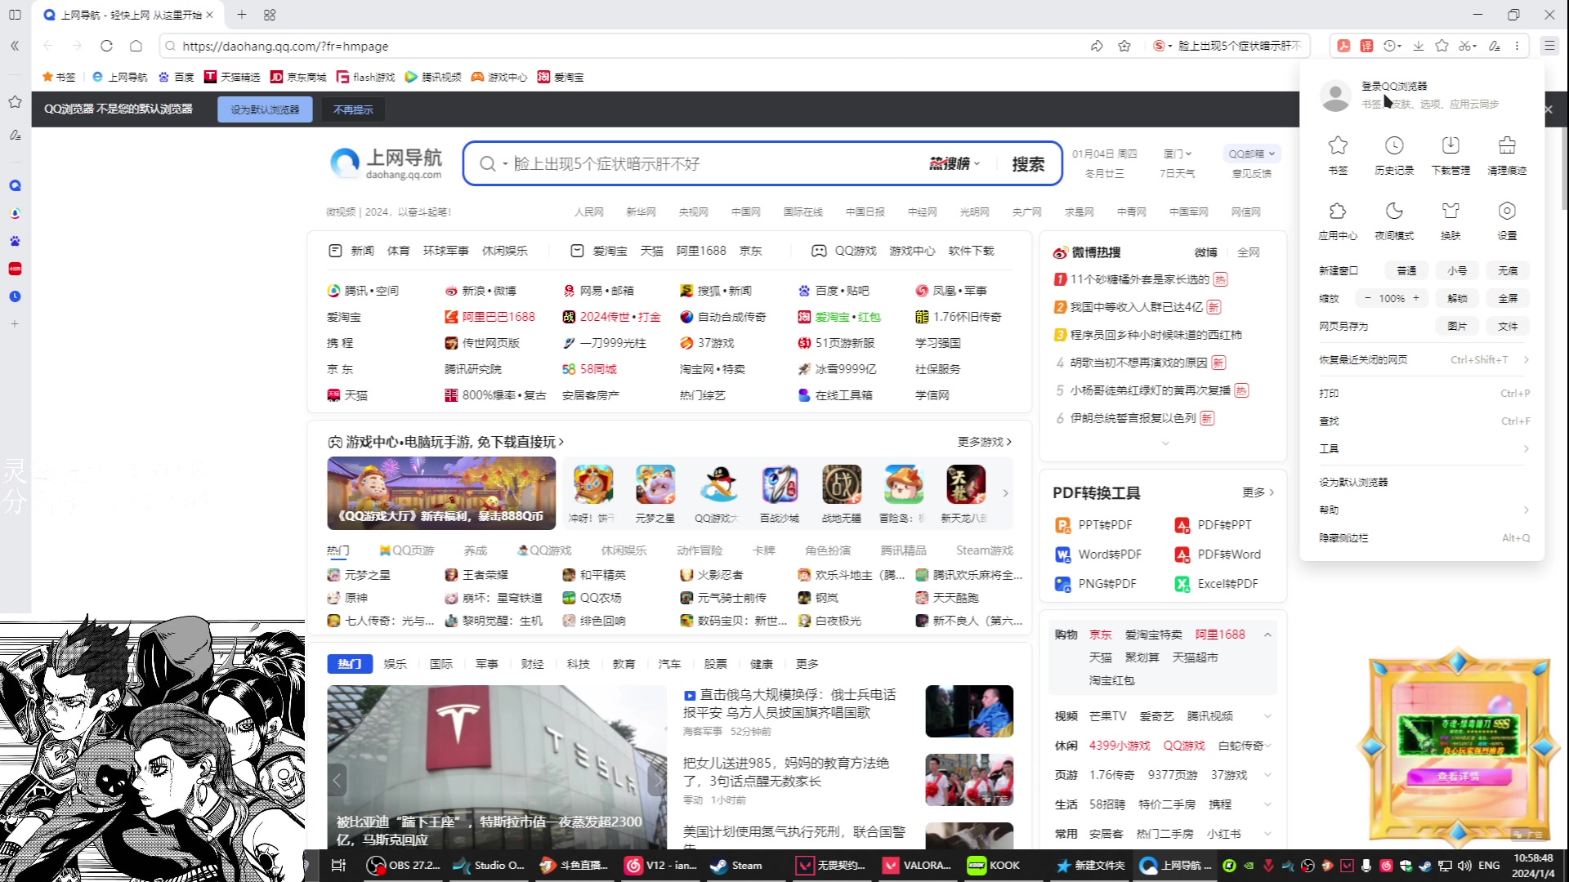Collapse the 购物 shopping section
The height and width of the screenshot is (882, 1569).
click(1267, 635)
